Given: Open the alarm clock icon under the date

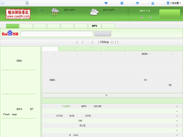Looking at the screenshot, I should click(151, 18).
